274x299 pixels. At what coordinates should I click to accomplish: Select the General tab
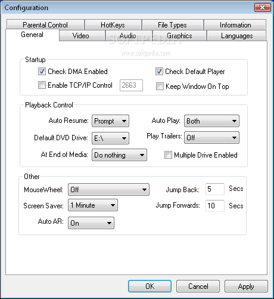pyautogui.click(x=32, y=35)
